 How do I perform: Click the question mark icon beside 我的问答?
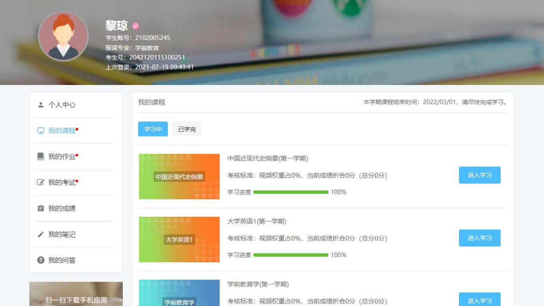tap(41, 261)
